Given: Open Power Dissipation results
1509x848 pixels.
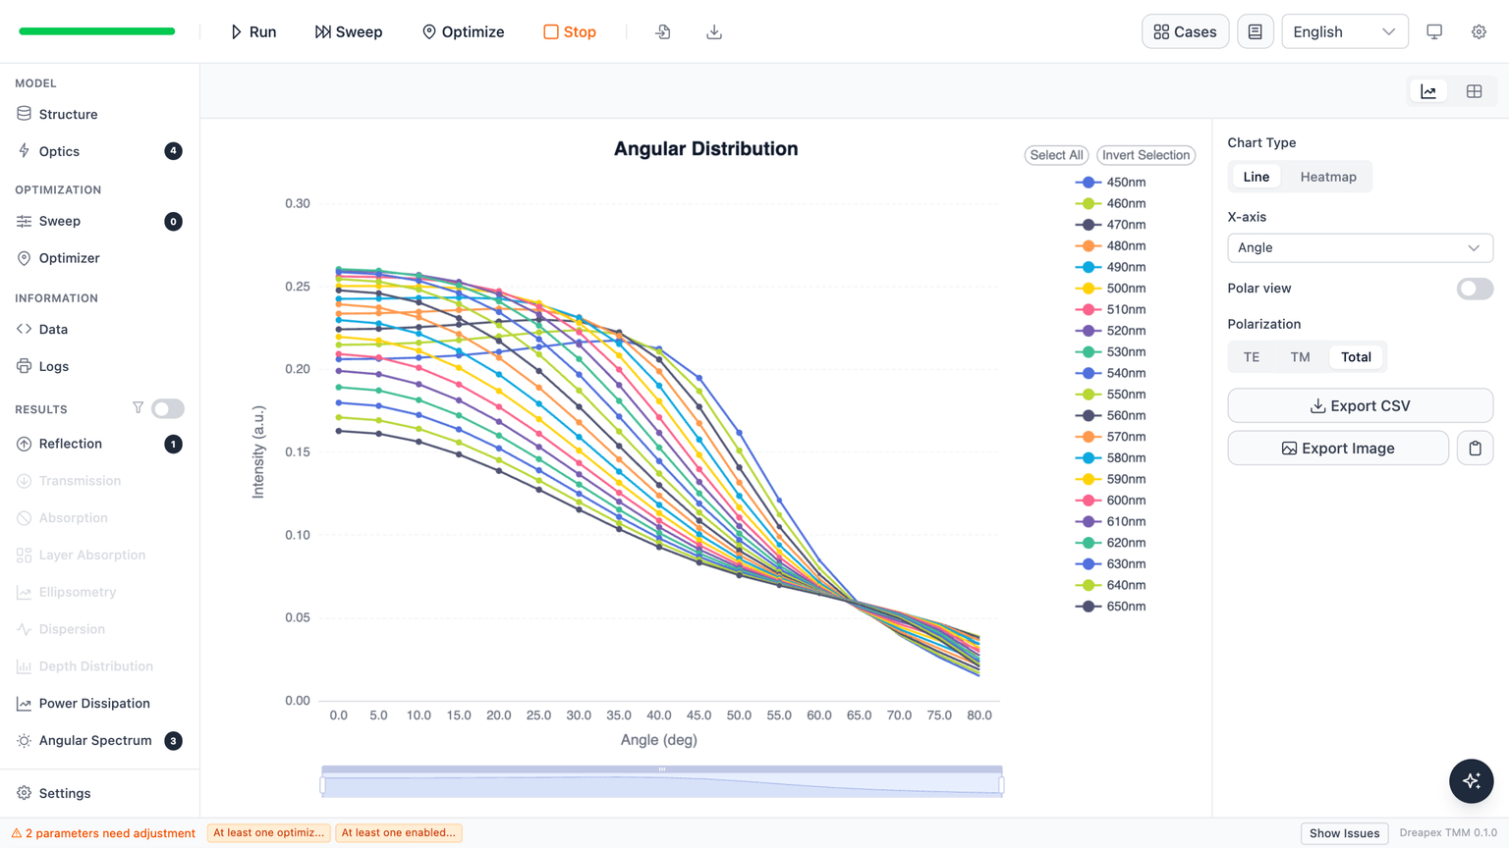Looking at the screenshot, I should [x=94, y=704].
